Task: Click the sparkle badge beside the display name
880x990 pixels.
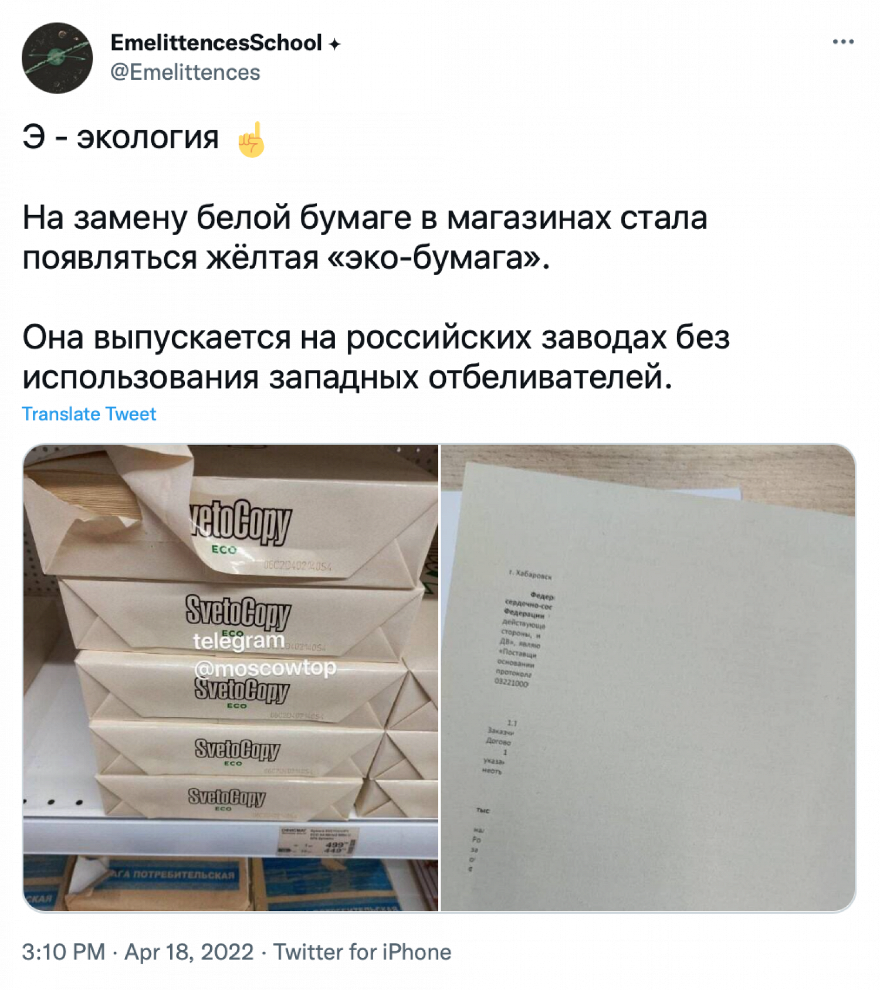Action: 334,44
